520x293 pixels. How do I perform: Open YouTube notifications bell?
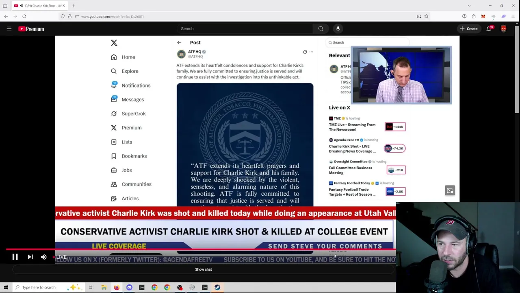[x=489, y=28]
